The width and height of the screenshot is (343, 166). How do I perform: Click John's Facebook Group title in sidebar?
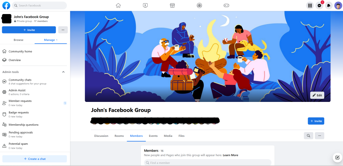point(31,17)
